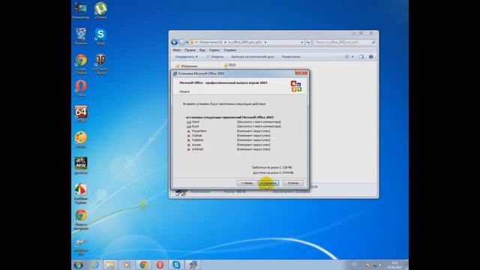Viewport: 480px width, 270px height.
Task: Open the Computer desktop icon
Action: 81,10
